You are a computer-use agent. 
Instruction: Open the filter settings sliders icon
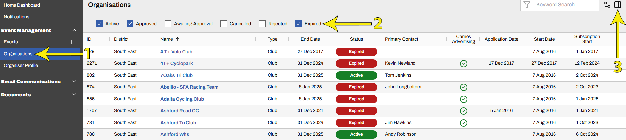point(607,5)
